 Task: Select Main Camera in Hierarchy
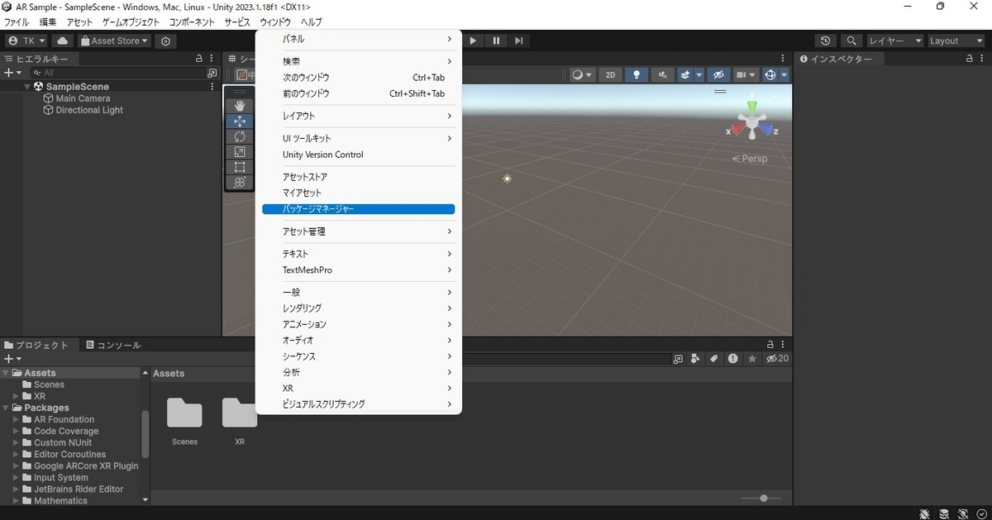click(83, 98)
